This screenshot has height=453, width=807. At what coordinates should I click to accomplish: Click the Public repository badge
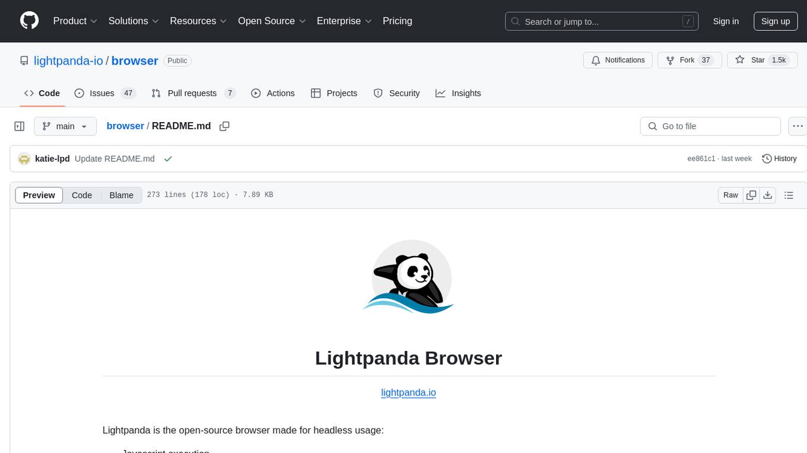pos(177,60)
